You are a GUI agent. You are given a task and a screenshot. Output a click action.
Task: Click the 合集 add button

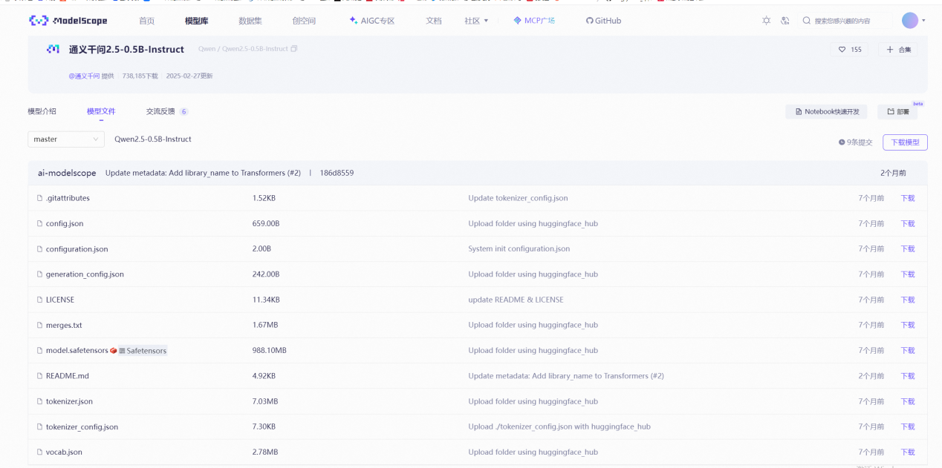(897, 50)
